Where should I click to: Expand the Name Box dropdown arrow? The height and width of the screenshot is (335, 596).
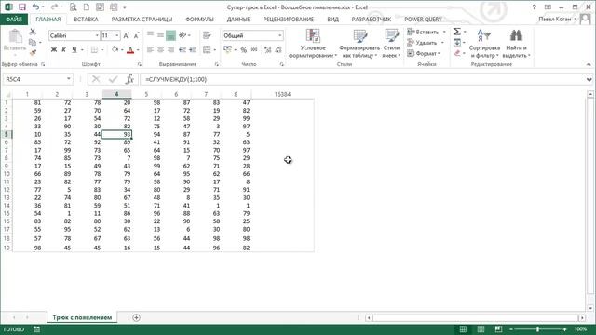pyautogui.click(x=68, y=79)
